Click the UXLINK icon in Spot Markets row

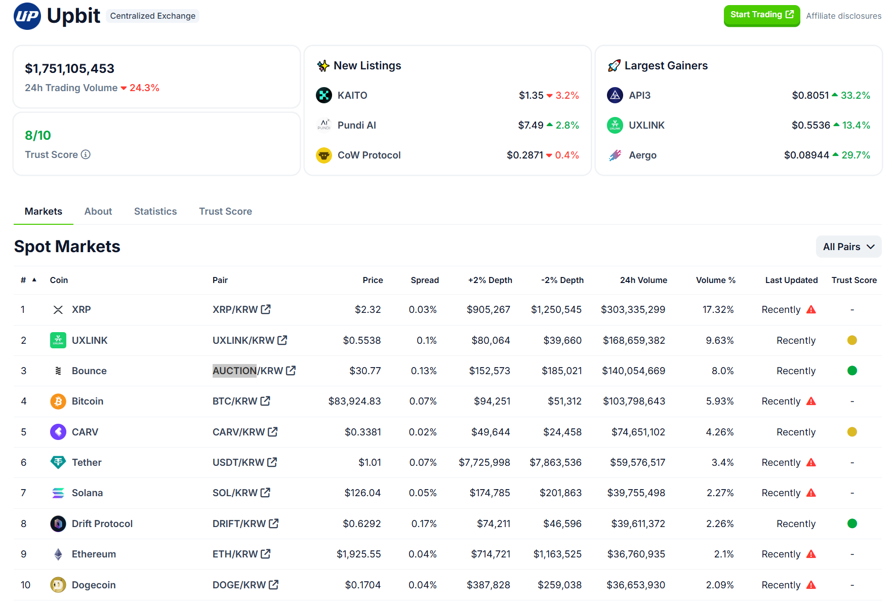[x=58, y=340]
